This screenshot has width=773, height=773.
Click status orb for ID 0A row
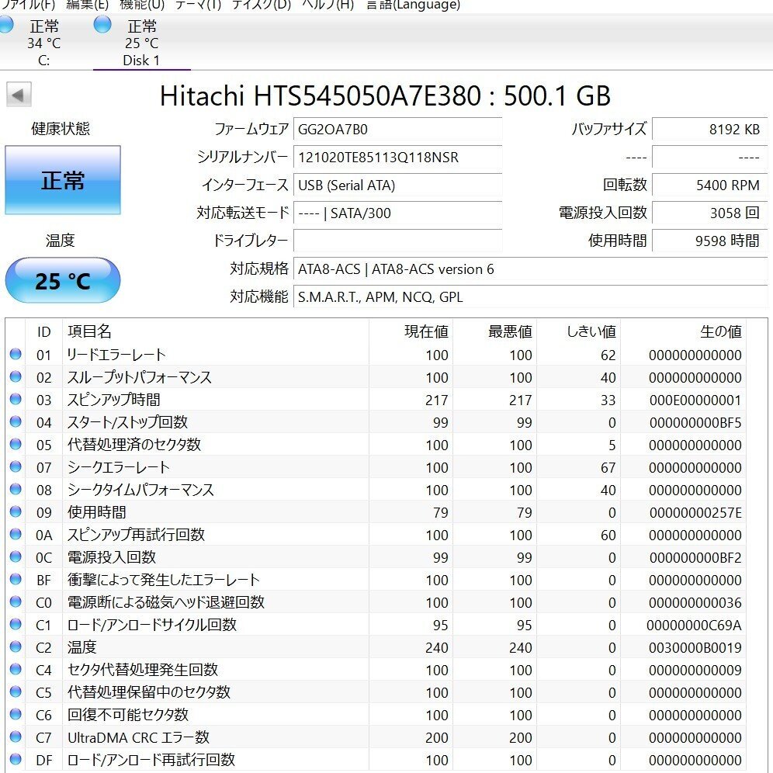pos(16,534)
